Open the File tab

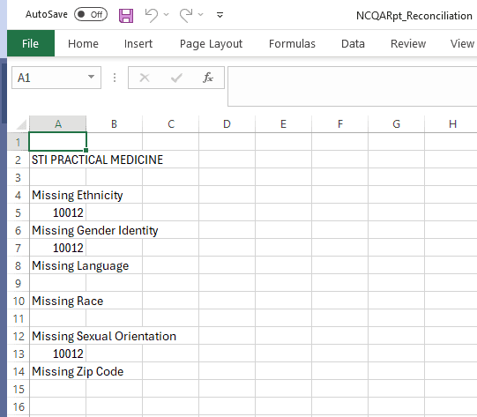click(31, 43)
